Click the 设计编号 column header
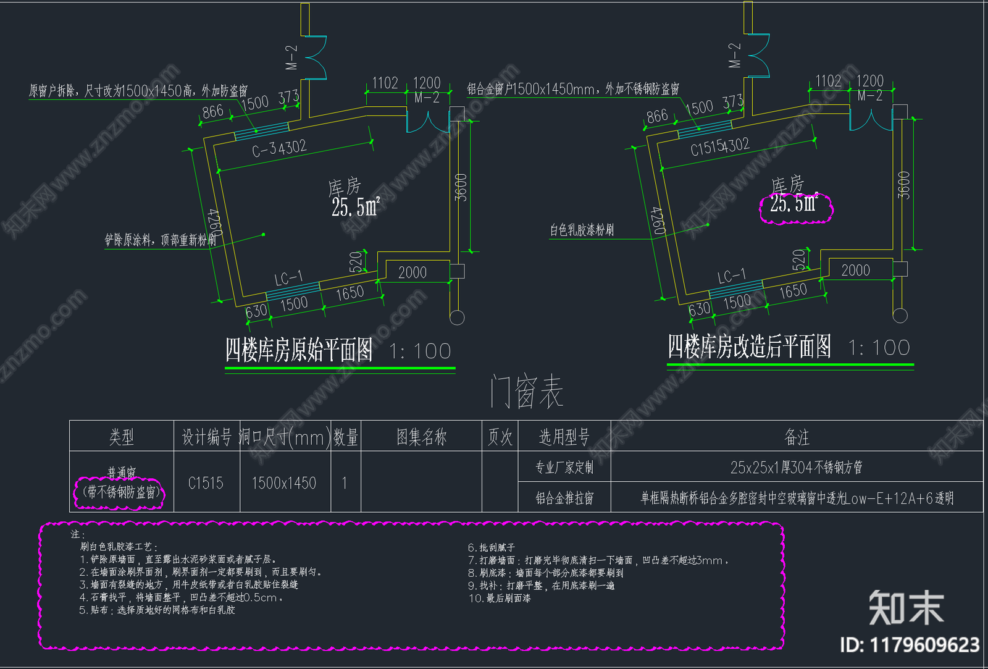The width and height of the screenshot is (988, 669). click(207, 437)
